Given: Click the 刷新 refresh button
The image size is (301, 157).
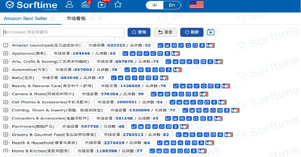Looking at the screenshot, I should 192,32.
